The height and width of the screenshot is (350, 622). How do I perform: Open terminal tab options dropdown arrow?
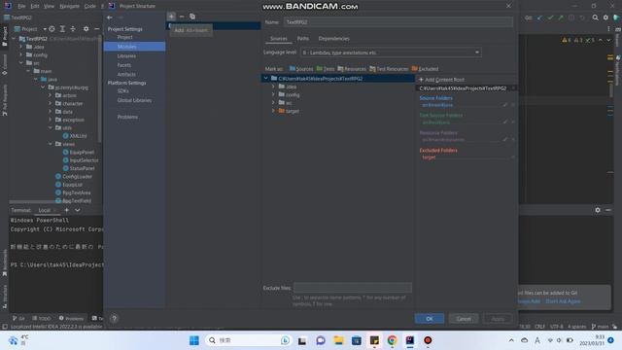(x=78, y=210)
